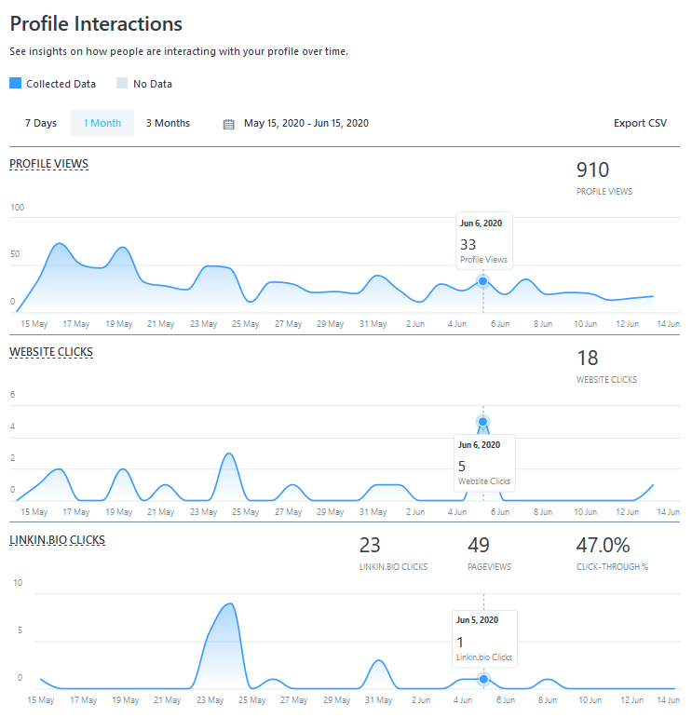Click the 18 website clicks total
The width and height of the screenshot is (692, 718).
coord(588,358)
